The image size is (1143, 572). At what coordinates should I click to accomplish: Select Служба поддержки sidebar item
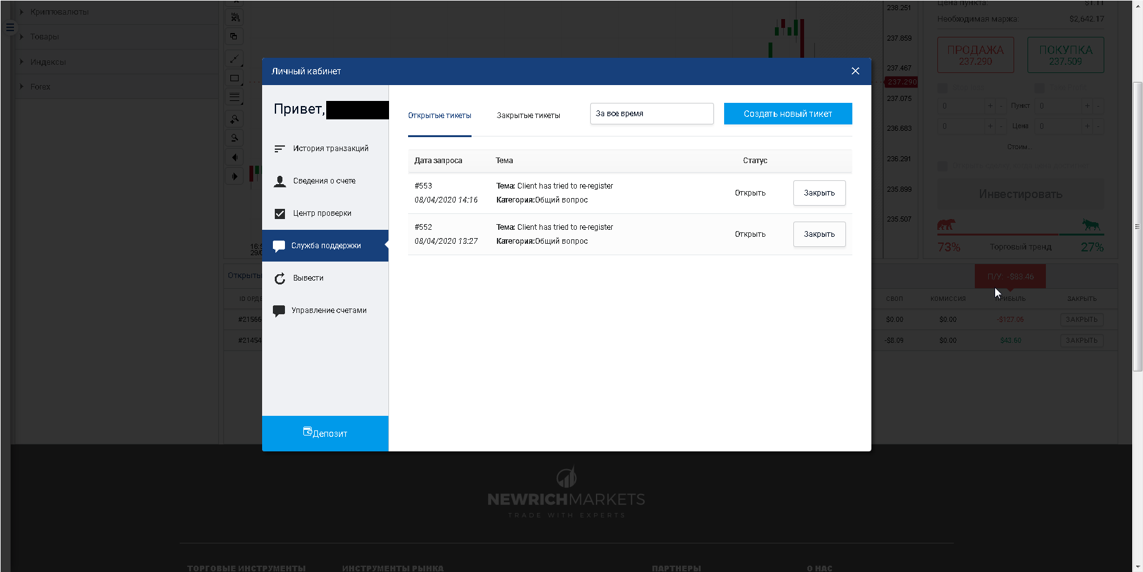pyautogui.click(x=325, y=246)
